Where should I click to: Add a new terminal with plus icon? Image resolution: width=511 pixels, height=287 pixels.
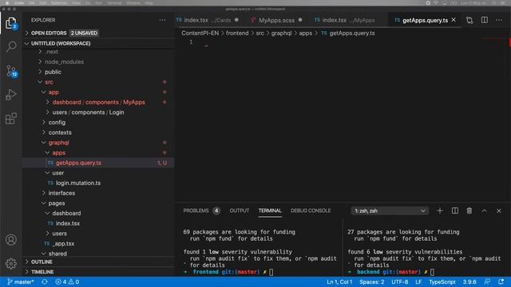pos(440,210)
